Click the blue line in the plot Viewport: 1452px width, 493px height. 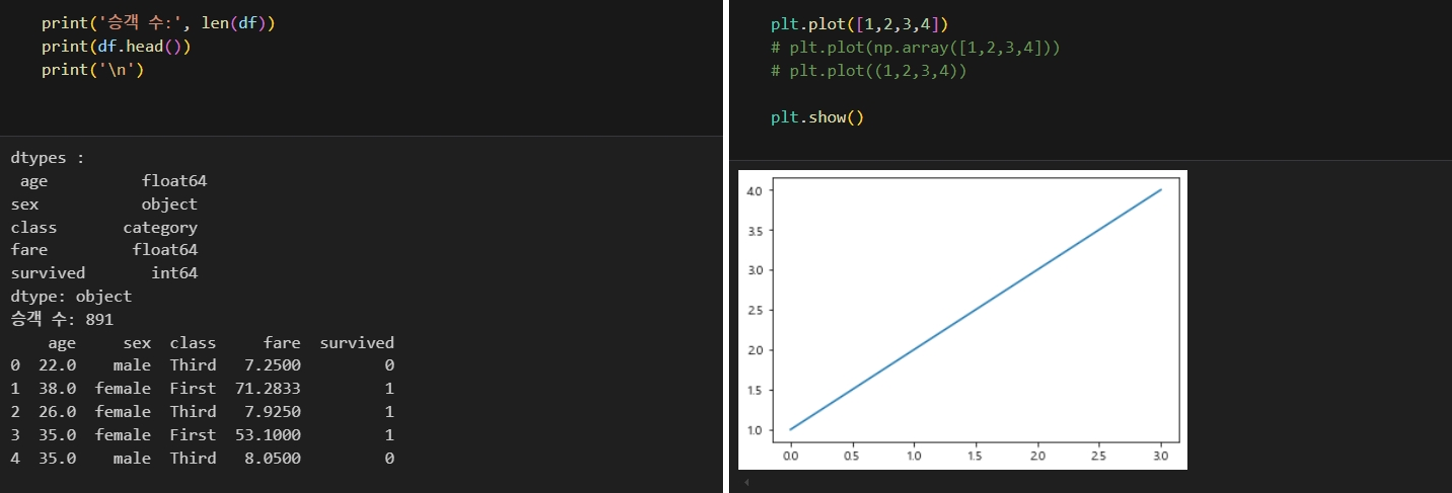[975, 310]
